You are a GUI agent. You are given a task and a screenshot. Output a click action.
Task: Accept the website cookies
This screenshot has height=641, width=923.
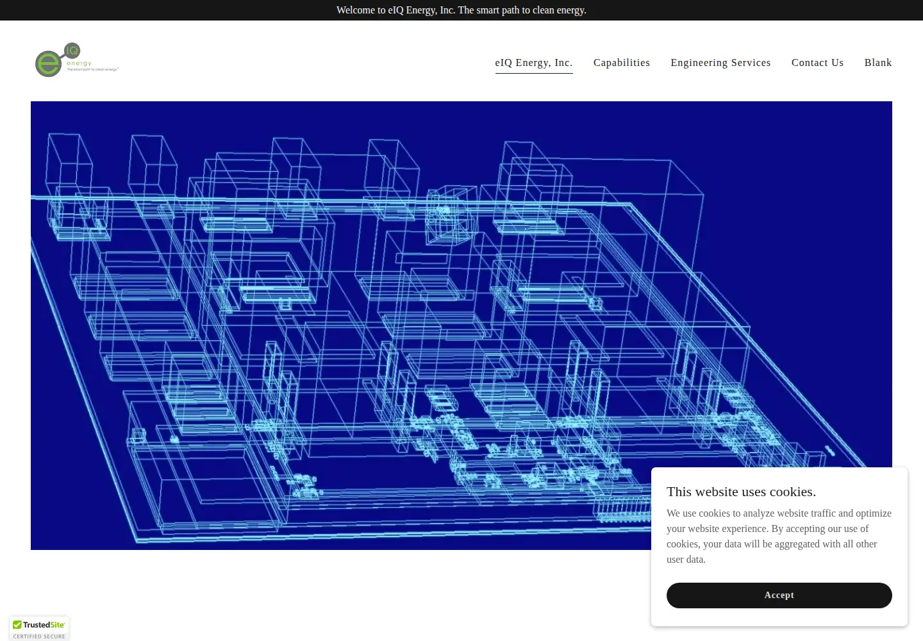click(x=779, y=595)
